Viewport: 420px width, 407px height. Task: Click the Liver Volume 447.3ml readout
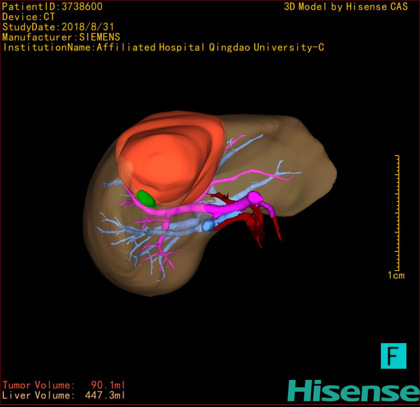point(64,395)
